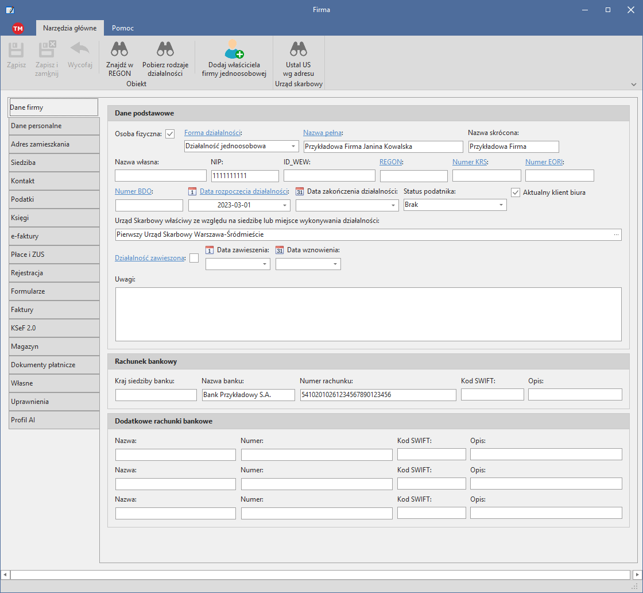Click the Numer BDO link
643x593 pixels.
tap(133, 191)
